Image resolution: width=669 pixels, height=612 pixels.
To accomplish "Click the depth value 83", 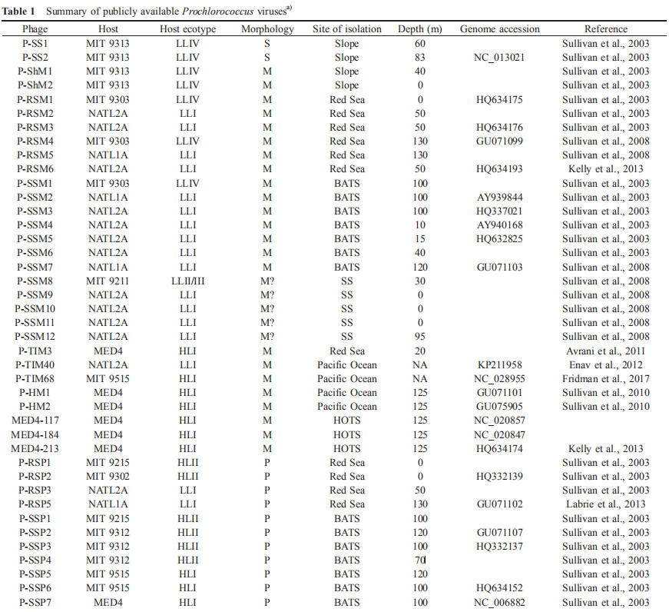I will pos(420,58).
